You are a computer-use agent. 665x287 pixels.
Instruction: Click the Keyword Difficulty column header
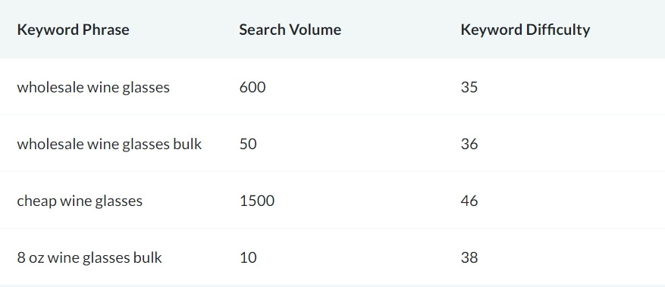coord(525,30)
